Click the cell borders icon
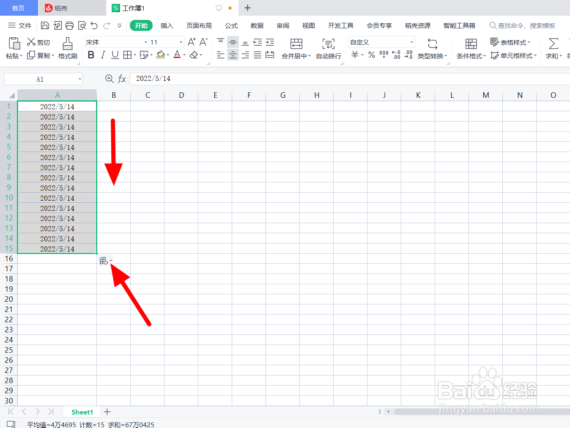Viewport: 570px width, 428px height. (x=127, y=55)
